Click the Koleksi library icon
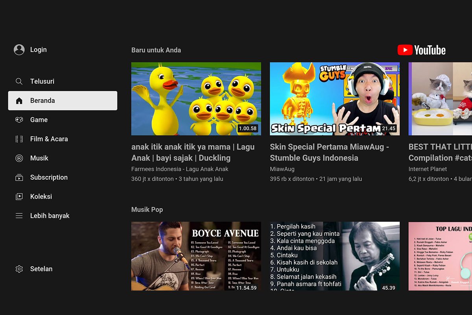472x315 pixels. coord(19,196)
